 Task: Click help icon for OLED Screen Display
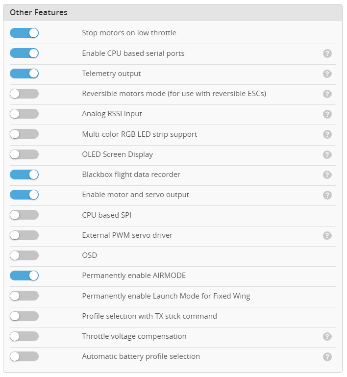click(327, 154)
